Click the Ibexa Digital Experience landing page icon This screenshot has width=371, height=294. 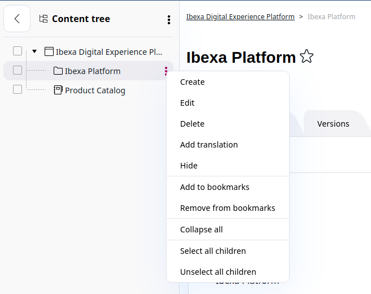(x=49, y=51)
